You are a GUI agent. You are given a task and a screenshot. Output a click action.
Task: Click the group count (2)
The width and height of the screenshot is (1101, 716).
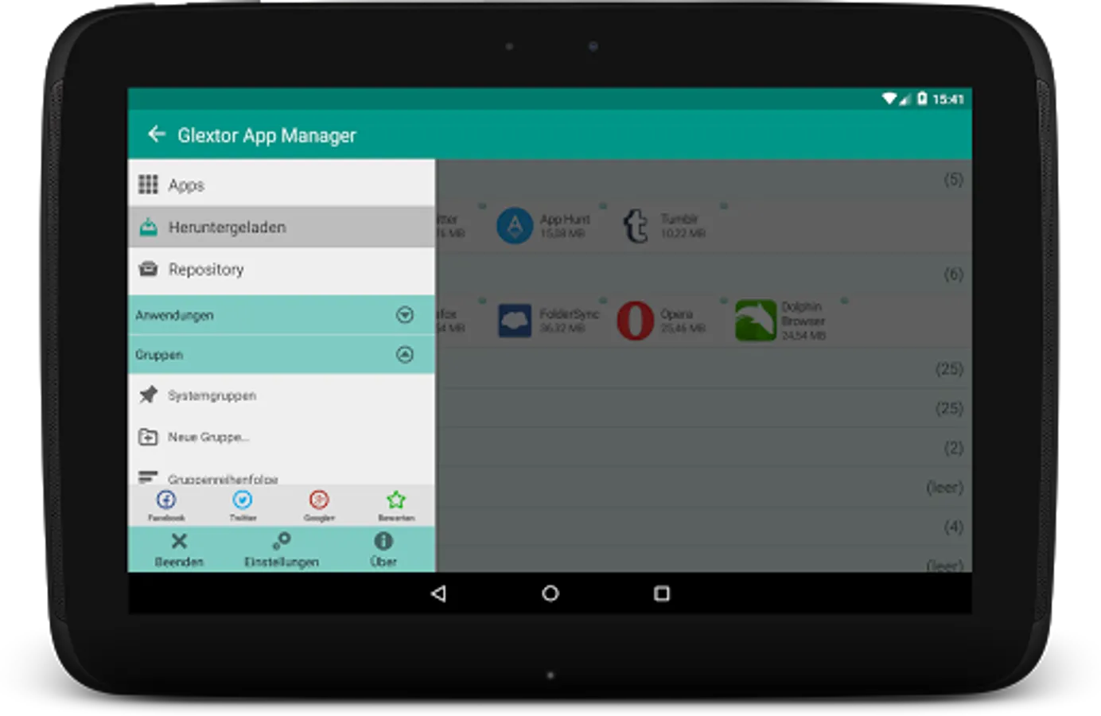pos(953,448)
